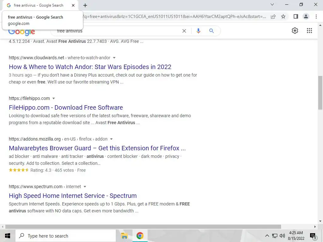Close the free antivirus tab
This screenshot has height=242, width=323.
tap(73, 5)
